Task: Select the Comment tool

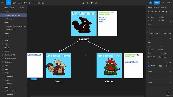Action: pyautogui.click(x=43, y=3)
